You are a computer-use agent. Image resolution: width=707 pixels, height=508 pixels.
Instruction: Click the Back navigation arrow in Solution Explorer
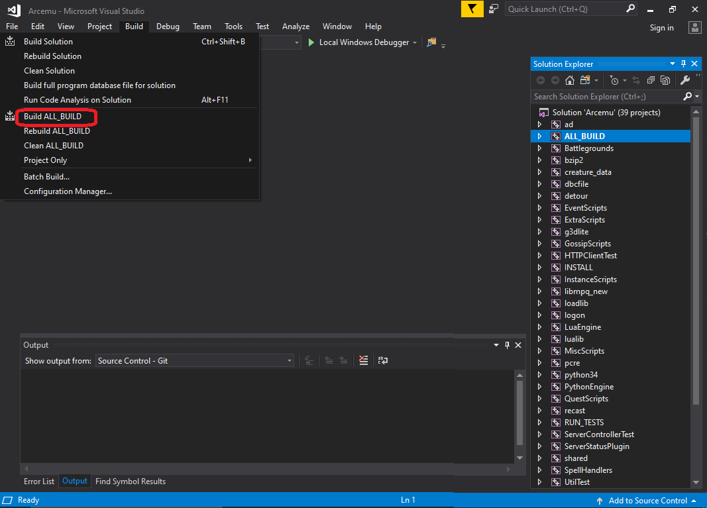pyautogui.click(x=541, y=80)
